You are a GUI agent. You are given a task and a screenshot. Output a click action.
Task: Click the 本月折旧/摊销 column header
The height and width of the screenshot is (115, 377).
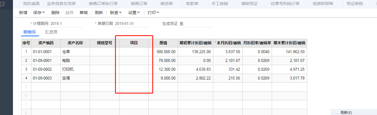point(228,43)
